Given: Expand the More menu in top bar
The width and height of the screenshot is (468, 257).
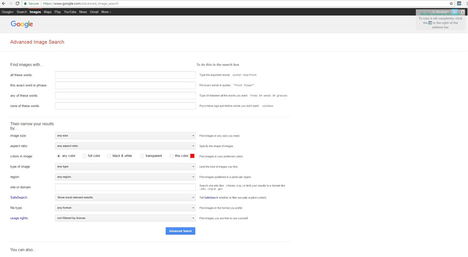Looking at the screenshot, I should [106, 12].
